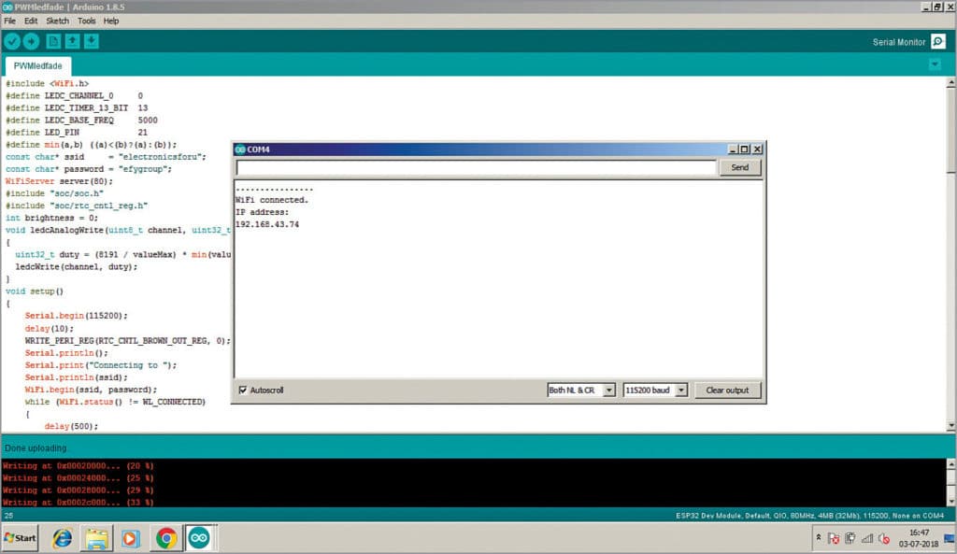Image resolution: width=957 pixels, height=554 pixels.
Task: Click the Upload sketch arrow icon
Action: 31,41
